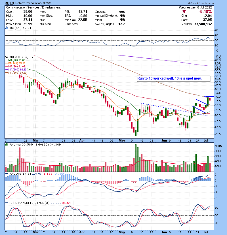227x235 pixels.
Task: Click the RSI(14) 59.31 indicator label
Action: [x=20, y=28]
